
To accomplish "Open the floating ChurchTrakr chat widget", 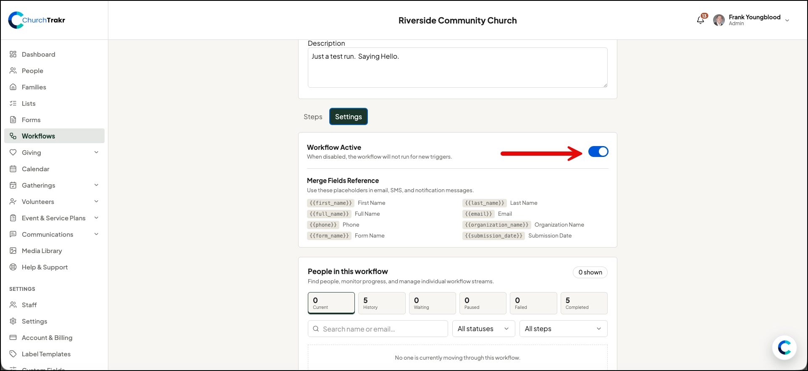I will [x=784, y=347].
